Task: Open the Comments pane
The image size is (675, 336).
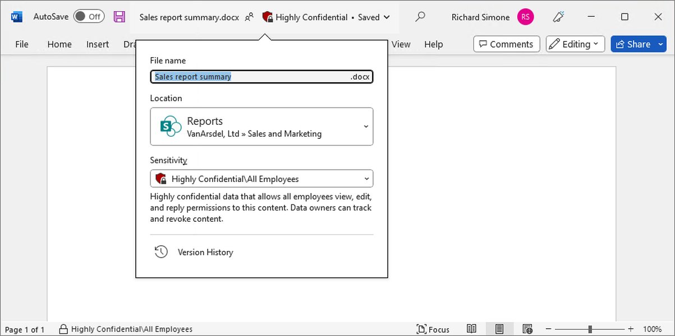Action: [507, 44]
